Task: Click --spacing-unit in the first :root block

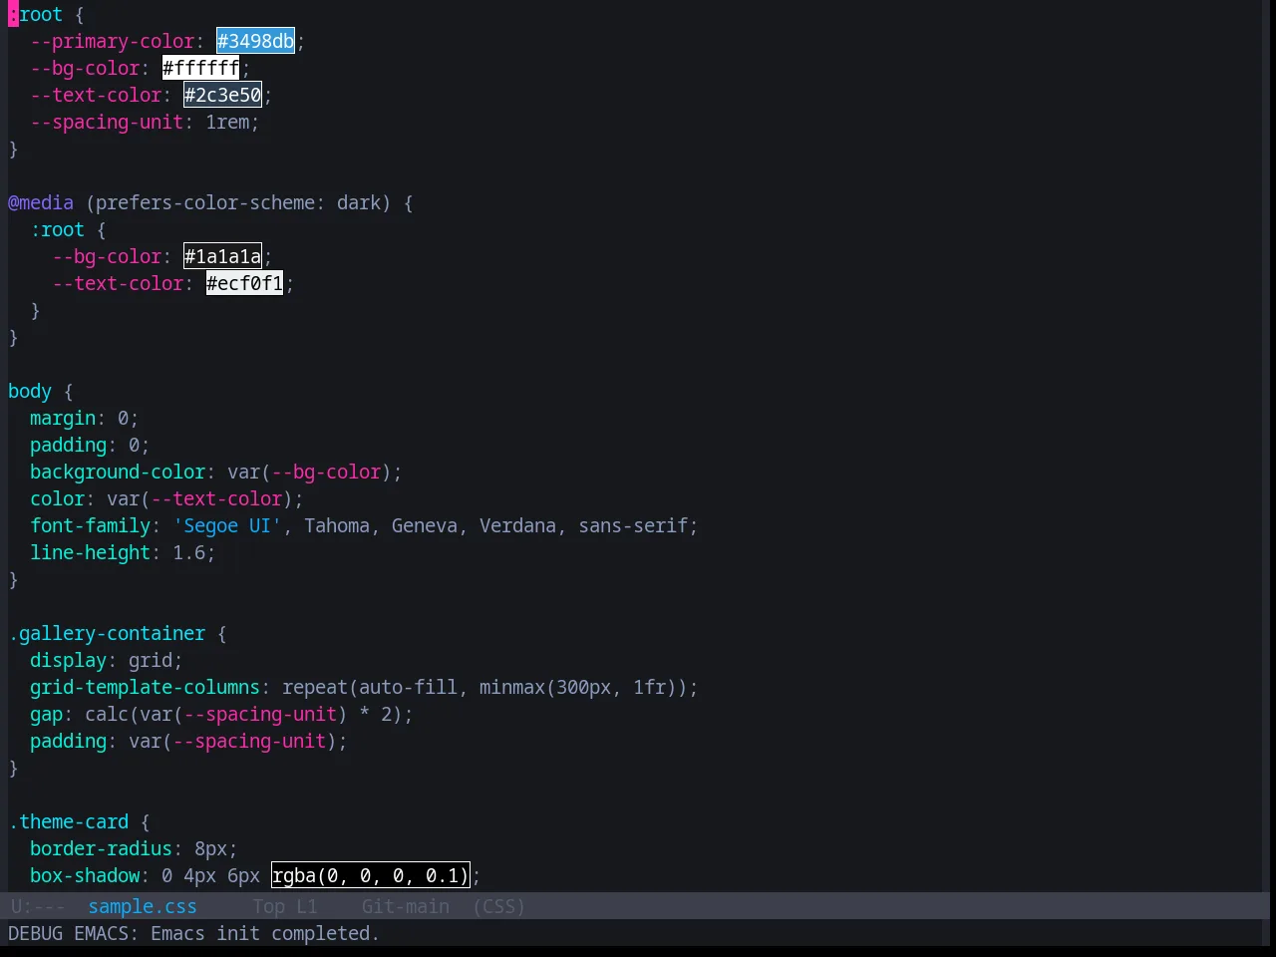Action: pos(107,122)
